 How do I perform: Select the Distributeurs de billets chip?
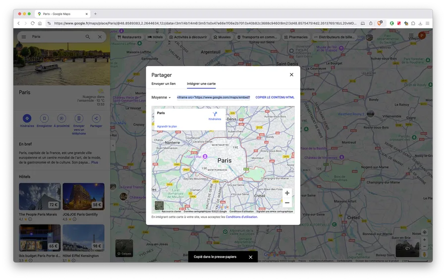334,37
